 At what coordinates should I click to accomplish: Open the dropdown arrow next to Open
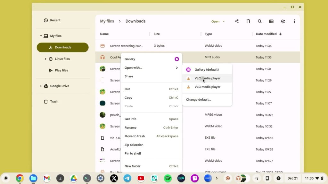[224, 21]
